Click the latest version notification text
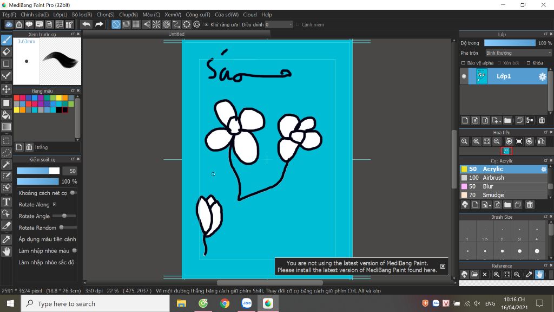Viewport: 554px width, 312px height. [x=357, y=266]
